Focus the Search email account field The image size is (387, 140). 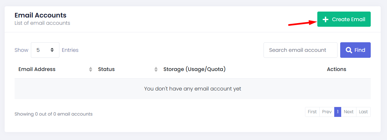click(300, 50)
